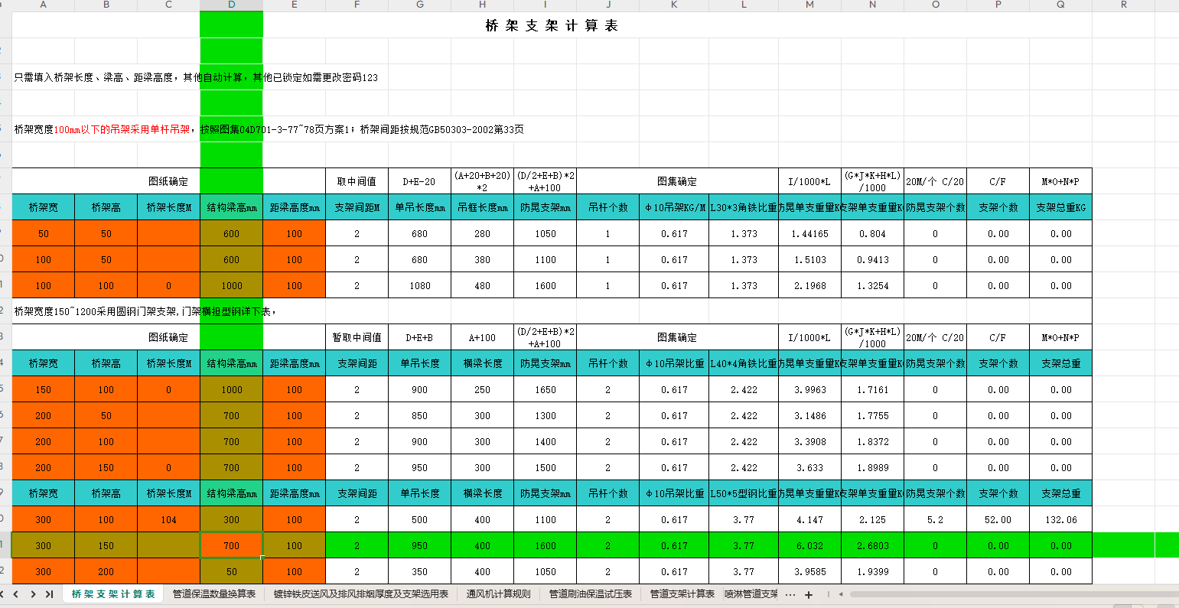
Task: Select the highlighted column D header
Action: click(x=231, y=5)
